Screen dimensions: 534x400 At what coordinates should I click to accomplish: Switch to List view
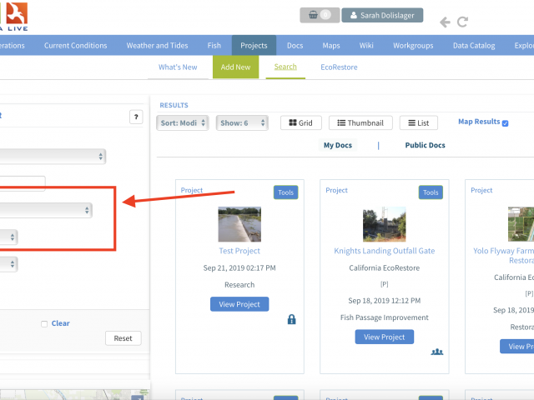pyautogui.click(x=419, y=122)
